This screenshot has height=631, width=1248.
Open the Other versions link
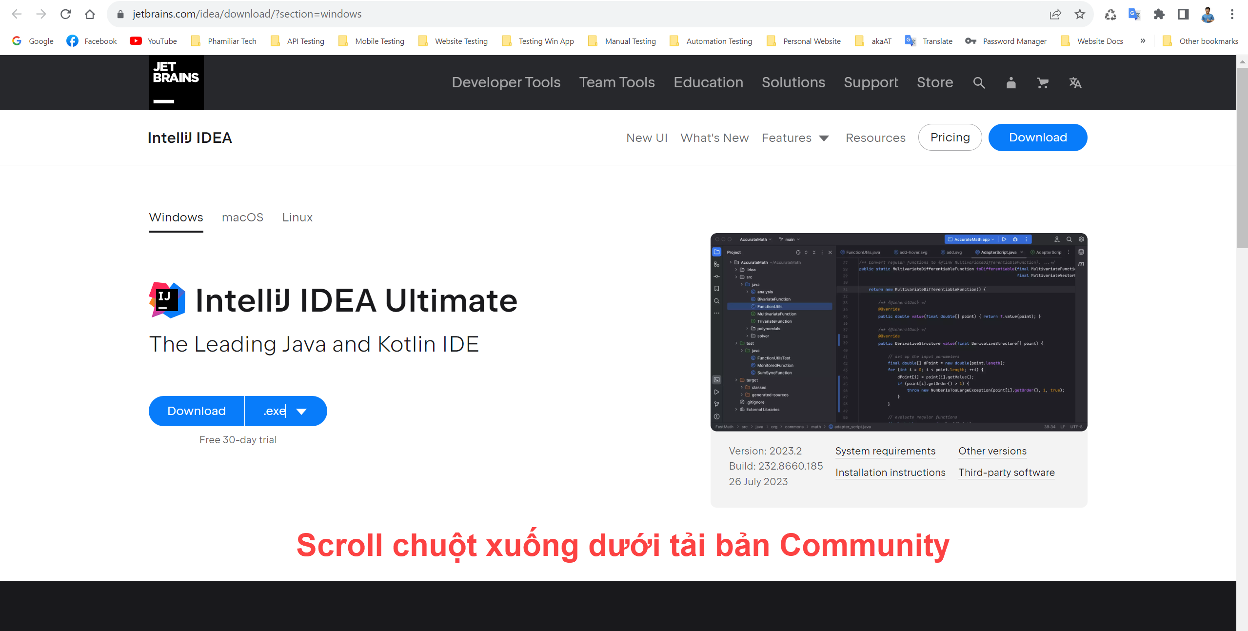pos(992,451)
